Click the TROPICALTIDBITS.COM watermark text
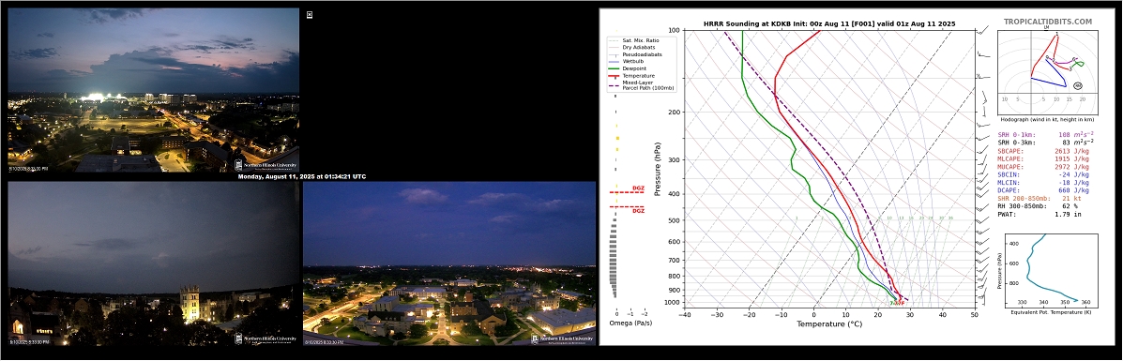This screenshot has height=361, width=1123. tap(1048, 23)
